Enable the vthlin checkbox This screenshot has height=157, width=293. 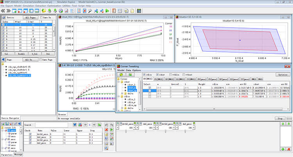(171, 74)
